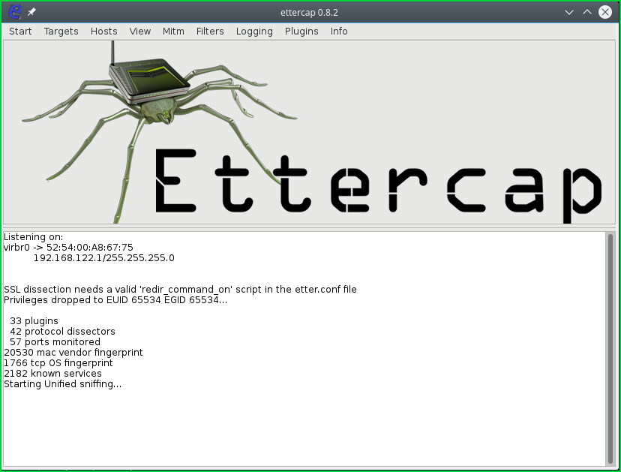Click the '20530 mac vendor fingerprint' line
The image size is (621, 472).
pyautogui.click(x=73, y=353)
